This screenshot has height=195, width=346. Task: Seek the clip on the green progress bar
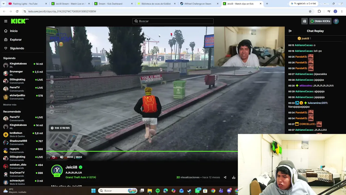click(x=142, y=151)
